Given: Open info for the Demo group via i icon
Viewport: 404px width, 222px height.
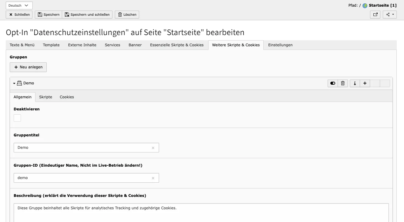Looking at the screenshot, I should [x=355, y=83].
